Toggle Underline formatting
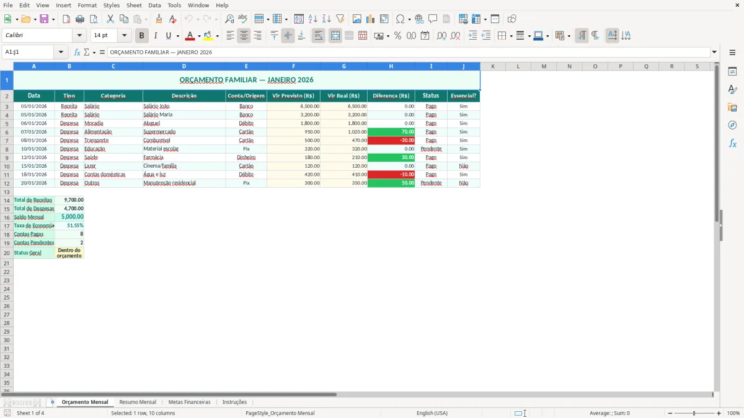The width and height of the screenshot is (744, 418). 168,36
